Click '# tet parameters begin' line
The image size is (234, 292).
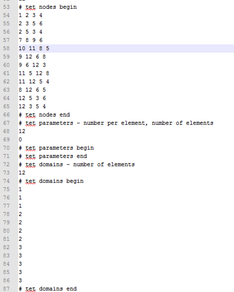pos(56,148)
